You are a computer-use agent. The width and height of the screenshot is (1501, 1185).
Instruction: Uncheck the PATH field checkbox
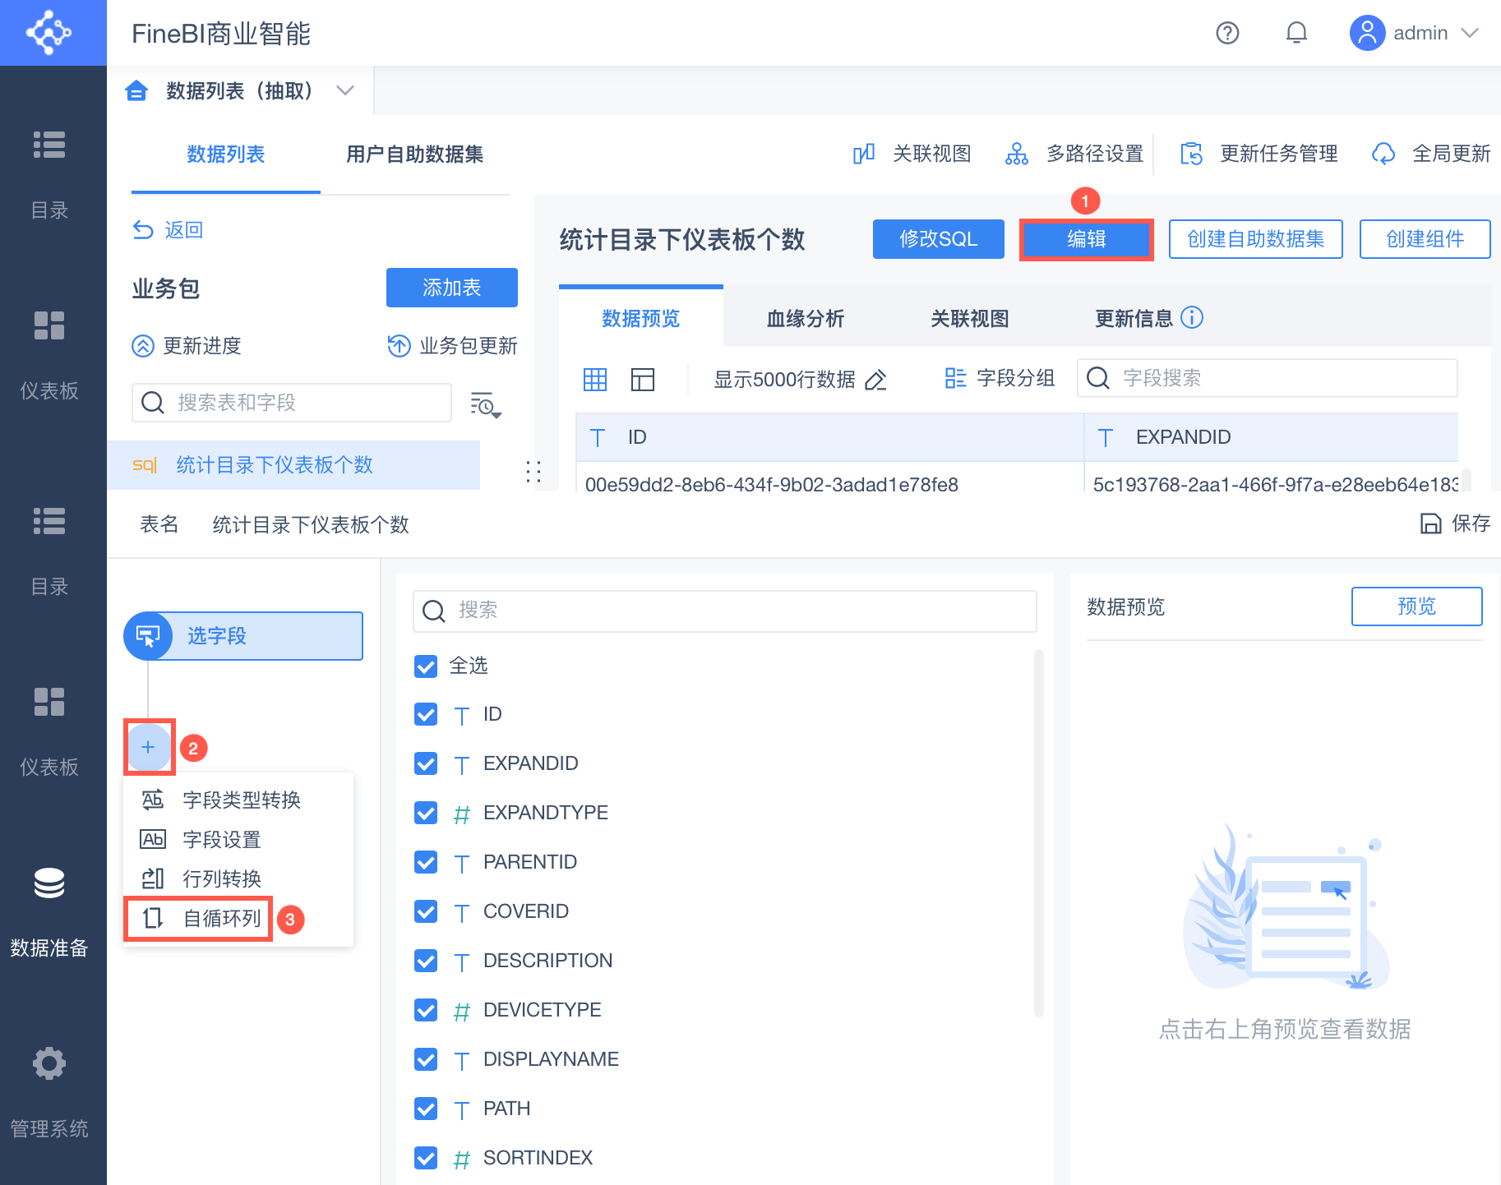(x=426, y=1109)
